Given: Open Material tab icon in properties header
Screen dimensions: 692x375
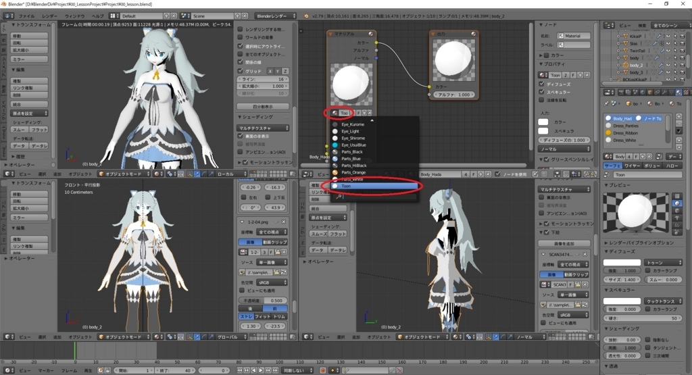Looking at the screenshot, I should pos(678,92).
